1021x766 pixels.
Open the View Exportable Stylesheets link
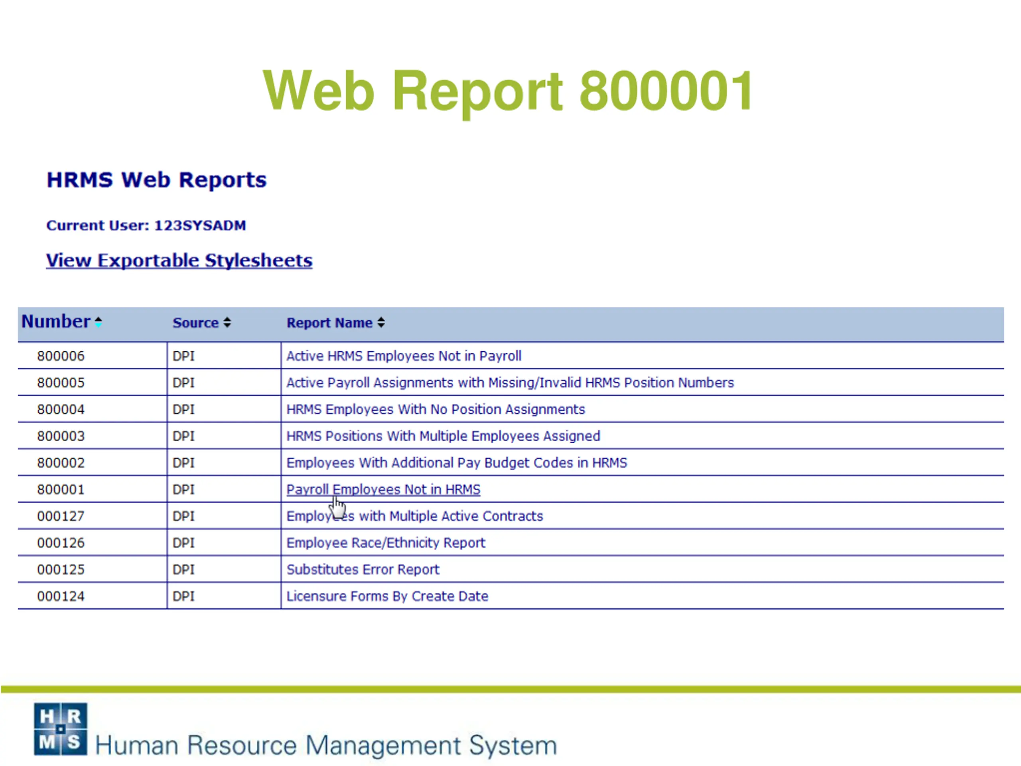[179, 261]
